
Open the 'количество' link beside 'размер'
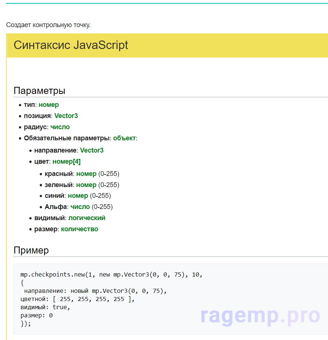[79, 229]
